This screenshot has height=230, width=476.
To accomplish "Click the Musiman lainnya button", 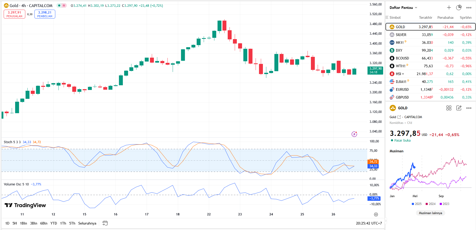I will point(430,213).
